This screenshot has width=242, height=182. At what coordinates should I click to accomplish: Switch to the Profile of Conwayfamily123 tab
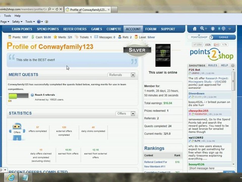(88, 10)
